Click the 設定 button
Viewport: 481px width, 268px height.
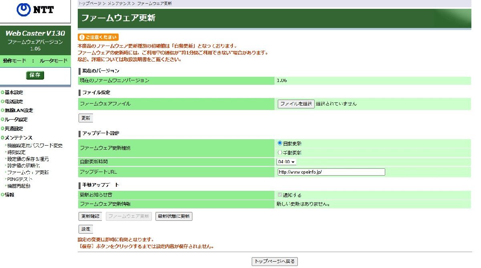pyautogui.click(x=85, y=230)
